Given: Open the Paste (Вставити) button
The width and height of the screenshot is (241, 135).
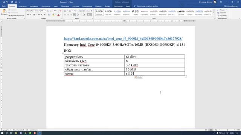Looking at the screenshot, I should (x=4, y=12).
